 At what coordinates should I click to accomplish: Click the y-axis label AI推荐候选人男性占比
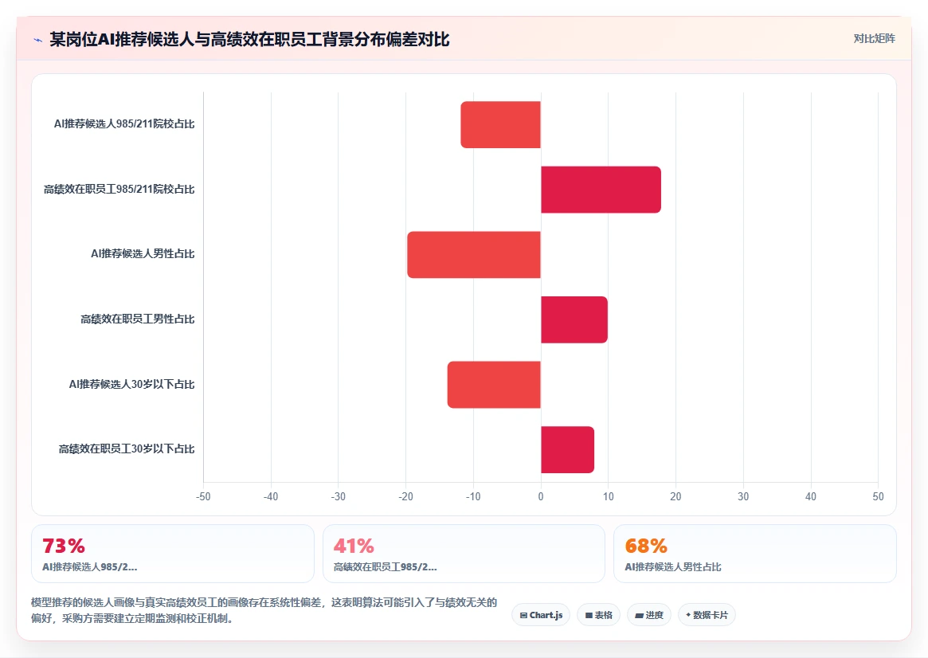(143, 253)
